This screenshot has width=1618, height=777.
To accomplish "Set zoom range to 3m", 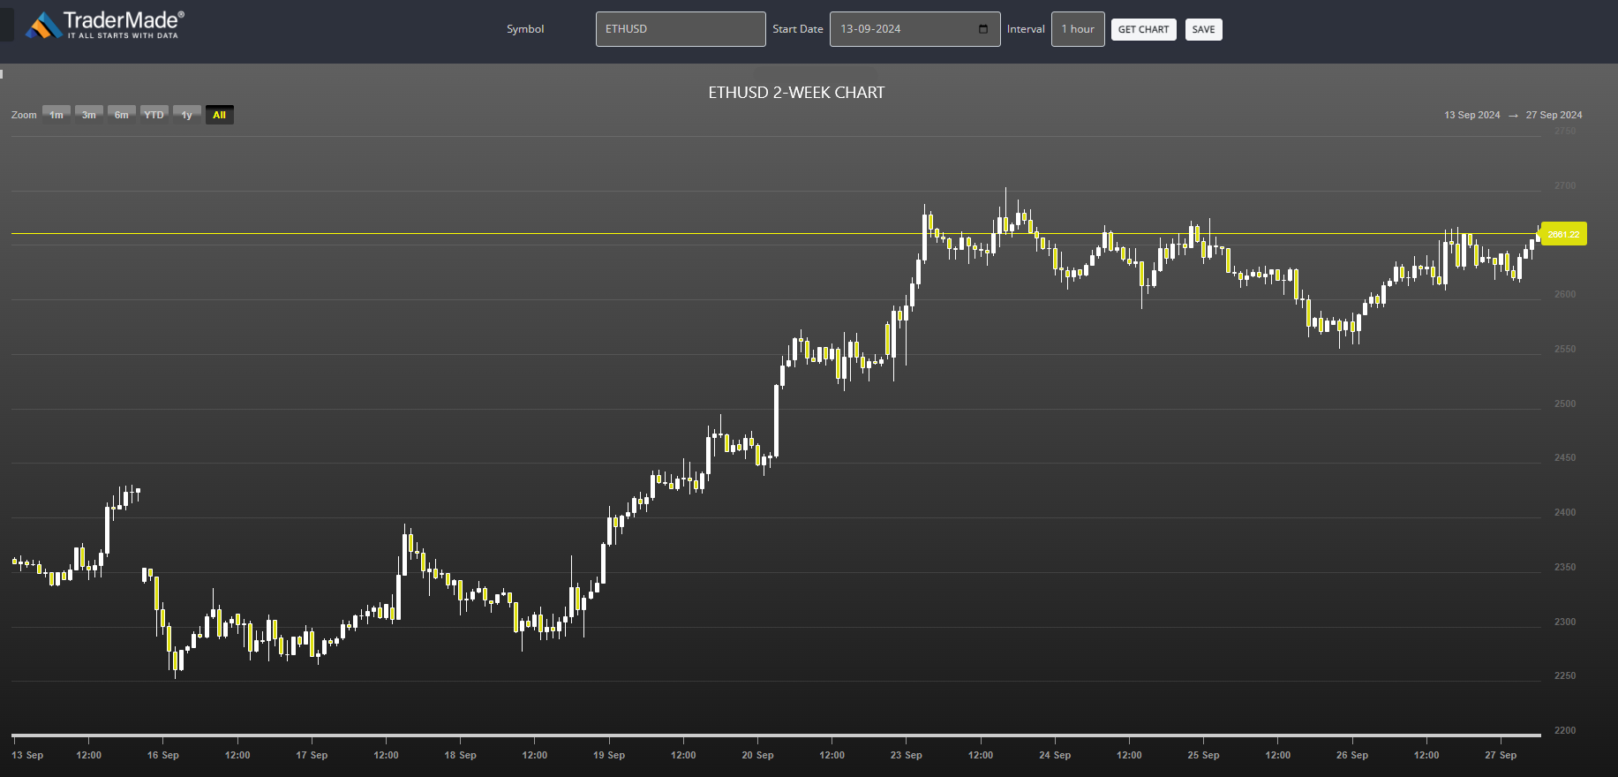I will (x=89, y=115).
